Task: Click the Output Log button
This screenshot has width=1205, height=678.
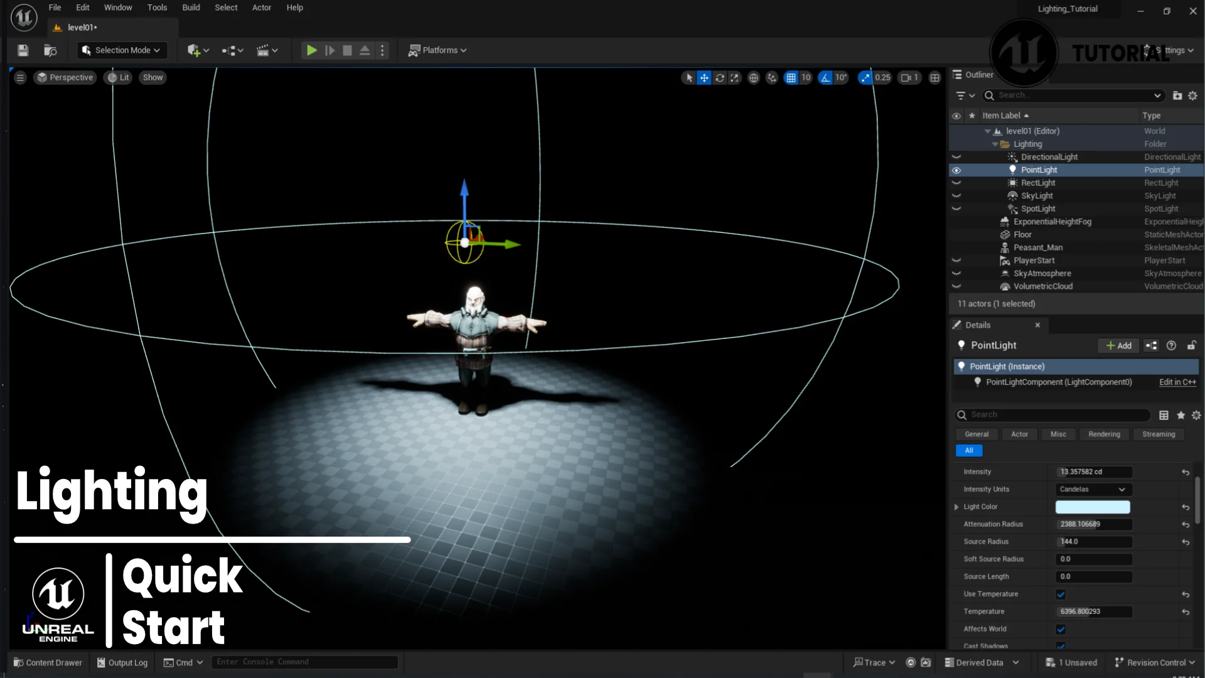Action: pyautogui.click(x=122, y=662)
